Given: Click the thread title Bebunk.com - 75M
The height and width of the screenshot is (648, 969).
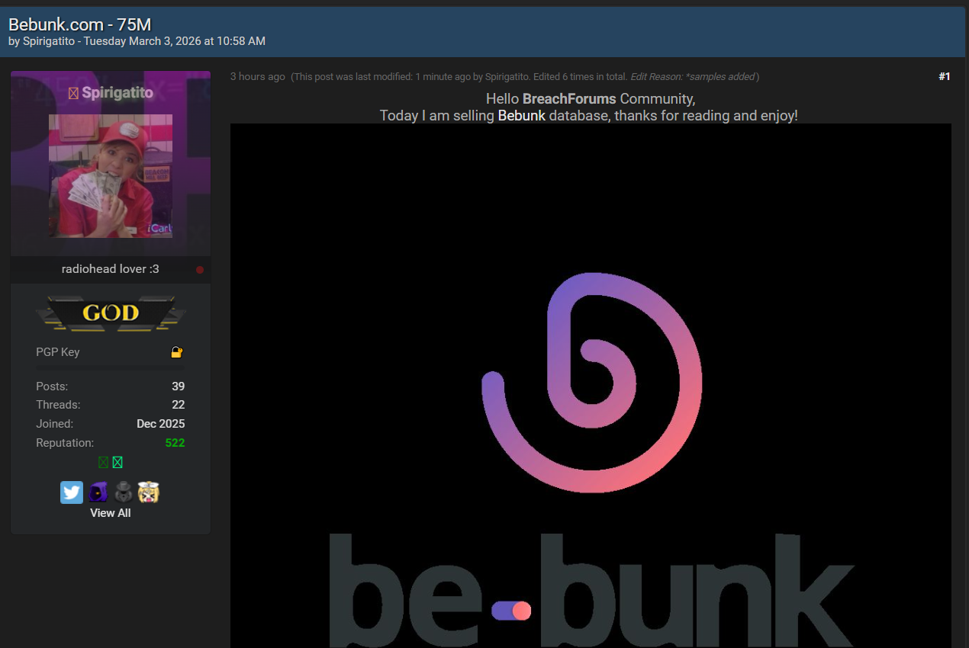Looking at the screenshot, I should tap(80, 24).
